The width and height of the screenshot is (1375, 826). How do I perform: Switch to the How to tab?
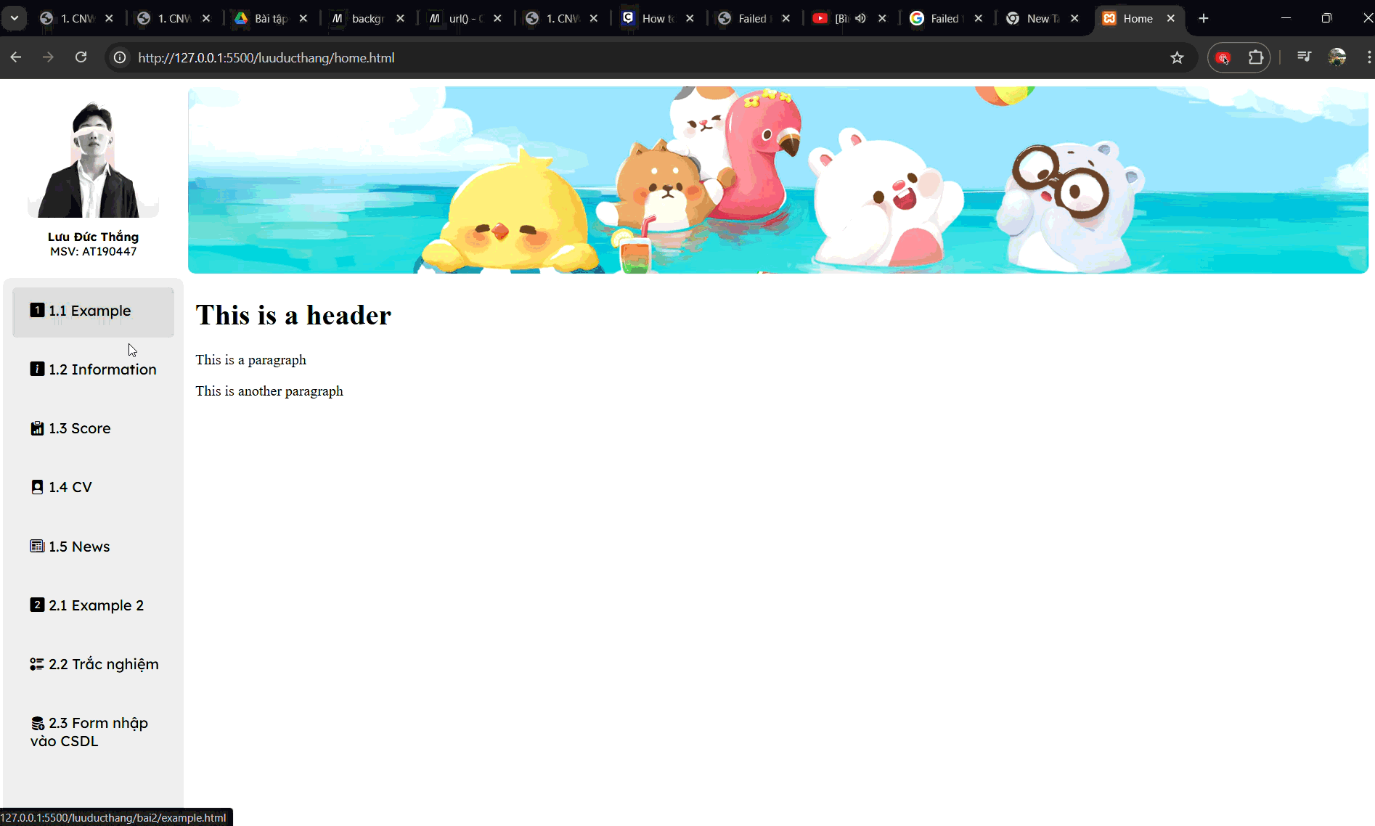pos(653,18)
